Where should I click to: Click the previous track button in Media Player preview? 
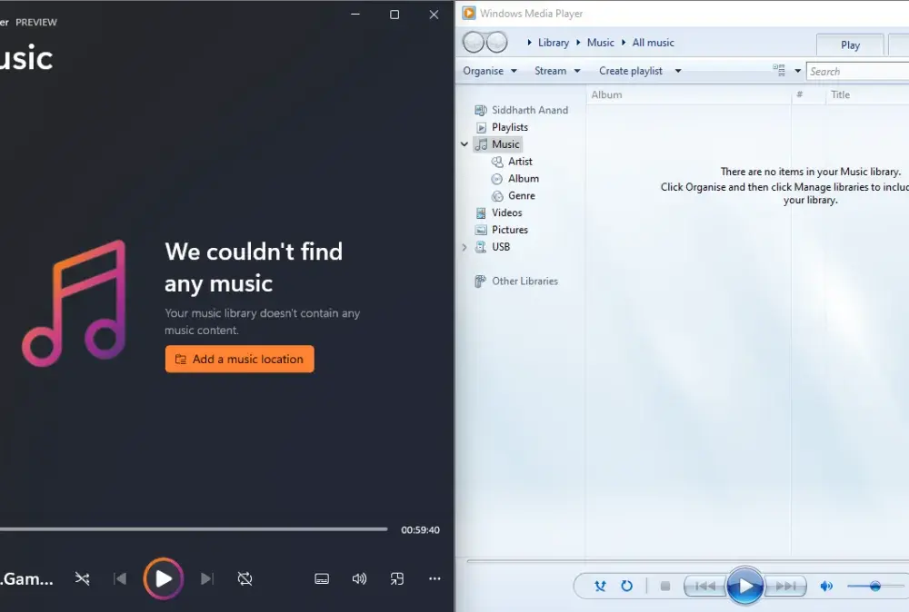120,578
